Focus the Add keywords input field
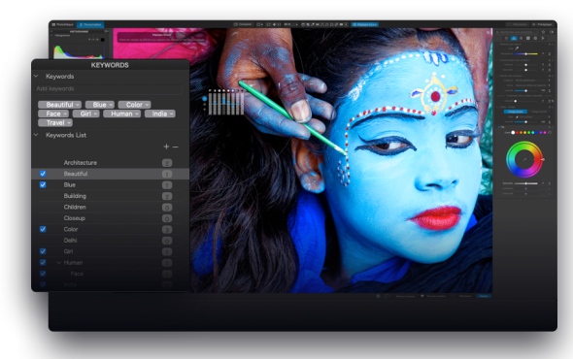573x359 pixels. [x=108, y=88]
